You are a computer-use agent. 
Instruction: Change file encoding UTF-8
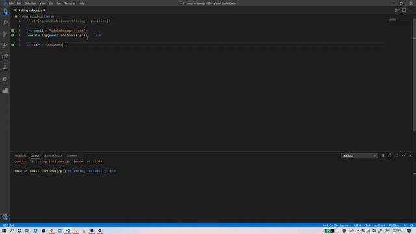[x=357, y=226]
